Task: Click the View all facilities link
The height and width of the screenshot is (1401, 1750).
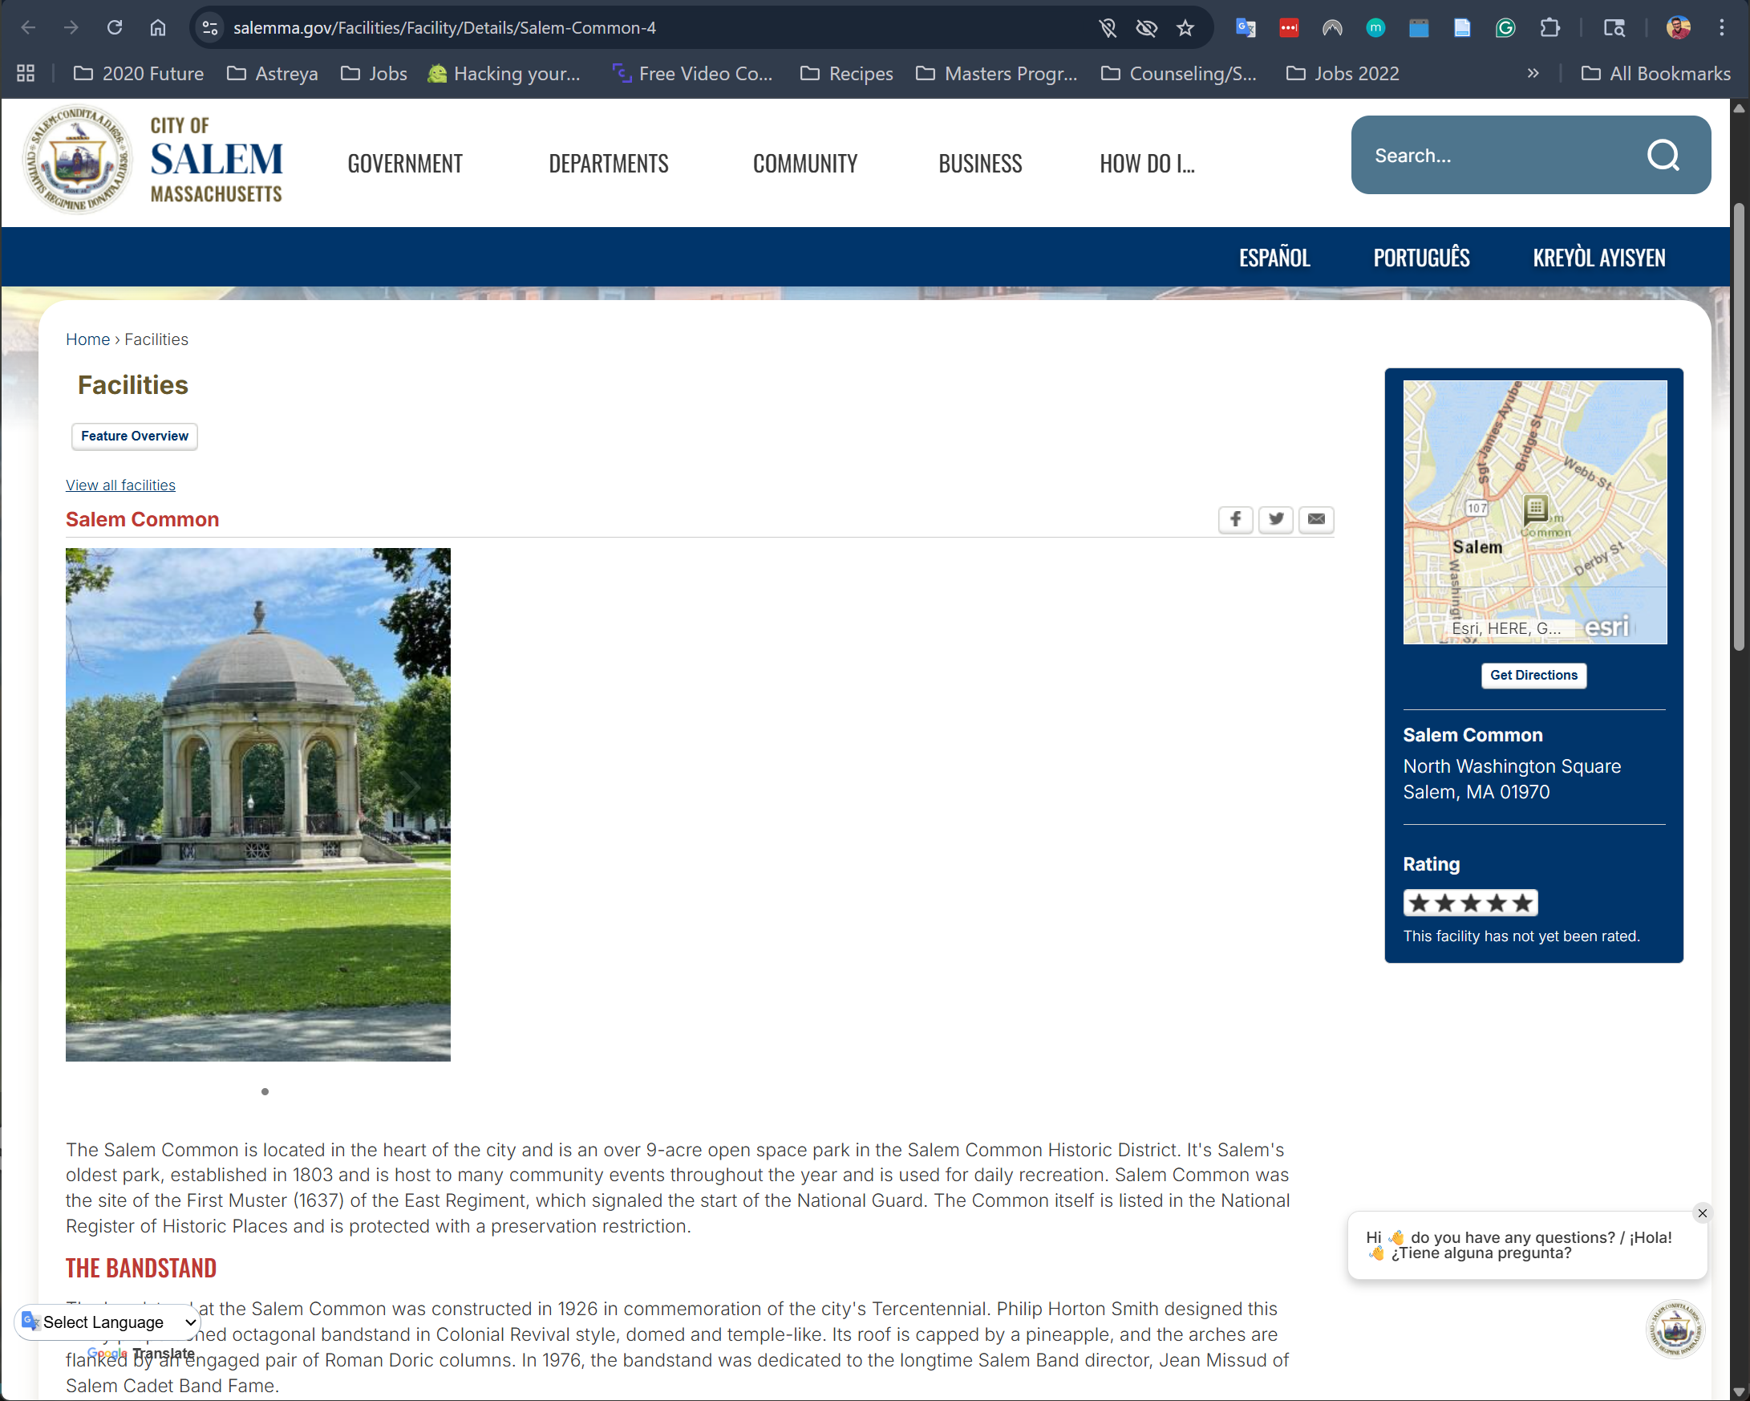Action: 120,485
